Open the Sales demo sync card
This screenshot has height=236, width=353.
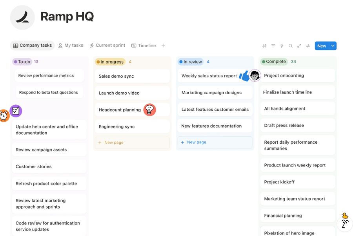132,76
